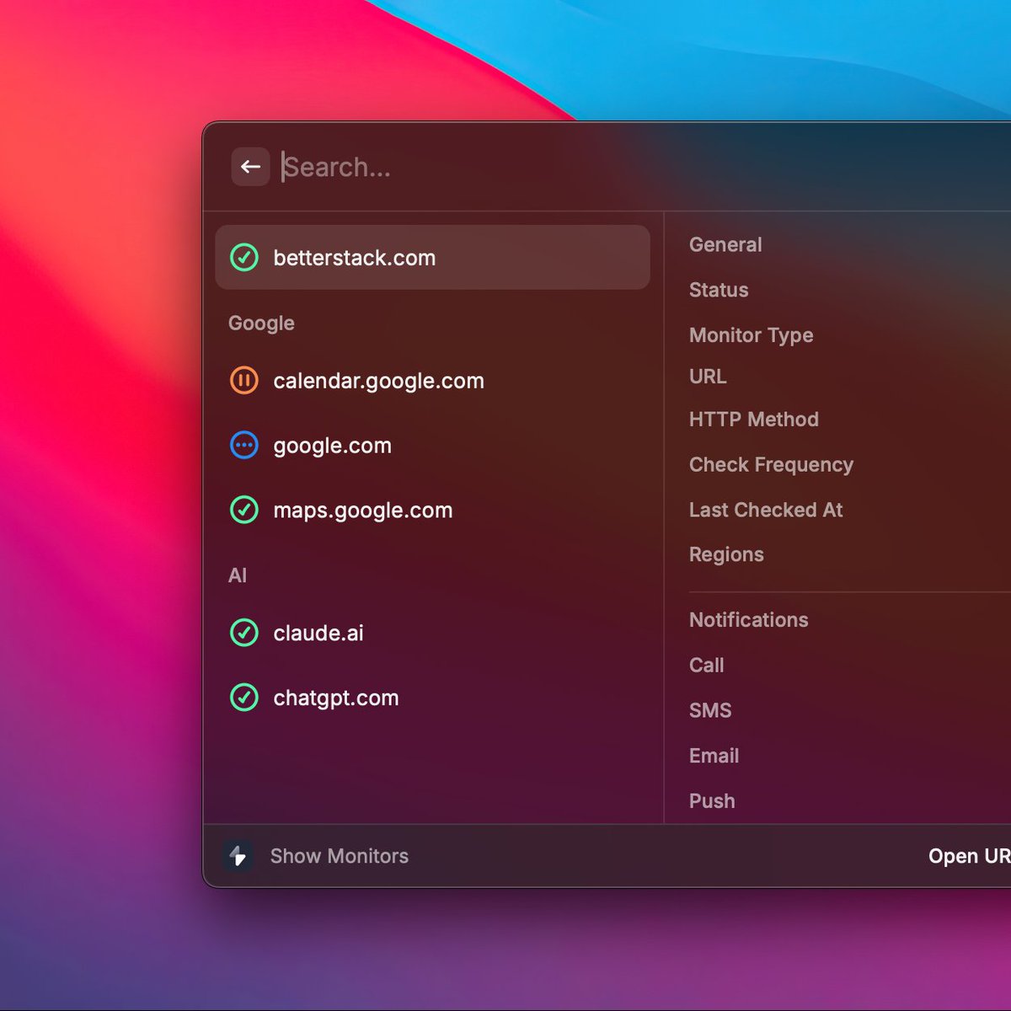Viewport: 1011px width, 1011px height.
Task: Click the URL detail label
Action: (x=708, y=377)
